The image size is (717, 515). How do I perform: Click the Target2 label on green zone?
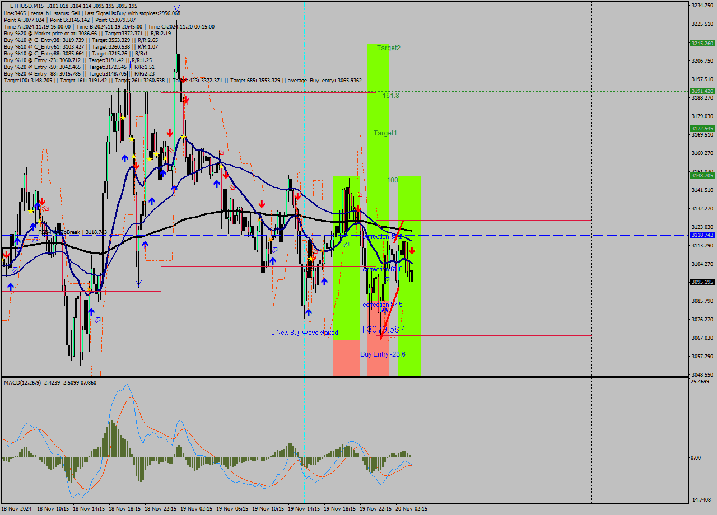coord(389,48)
